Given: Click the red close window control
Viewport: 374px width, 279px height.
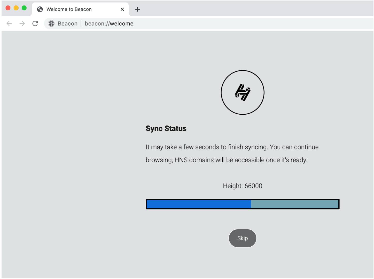Looking at the screenshot, I should coord(8,8).
